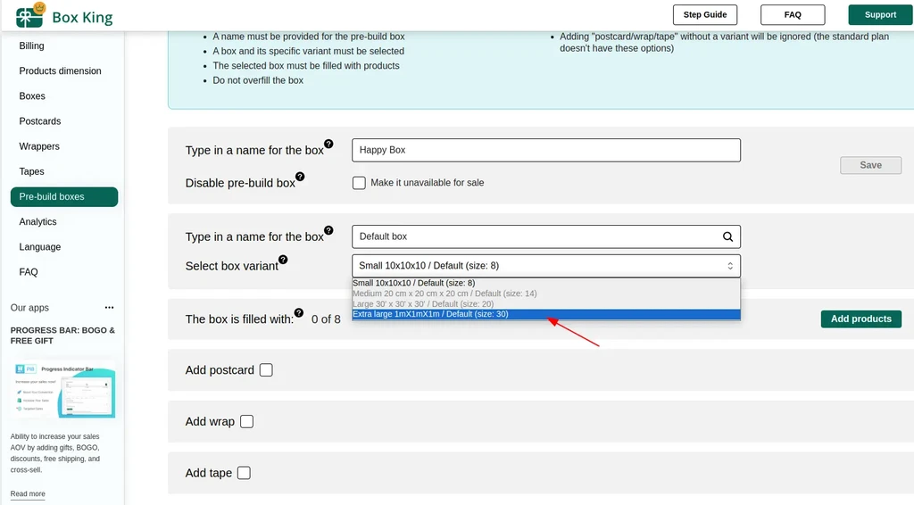Open help icon next to Default box field label
The image size is (914, 505).
[x=328, y=231]
